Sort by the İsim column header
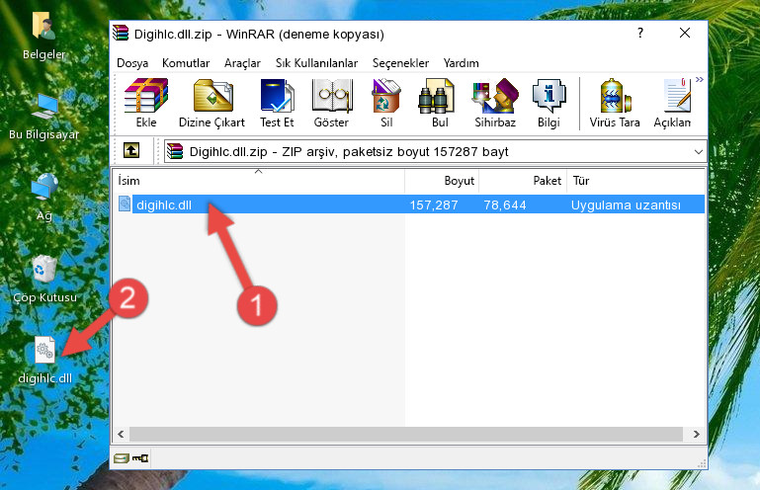Image resolution: width=760 pixels, height=490 pixels. [x=258, y=181]
